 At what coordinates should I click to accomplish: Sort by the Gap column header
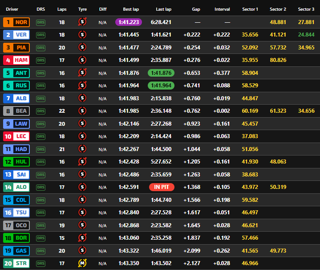(196, 9)
